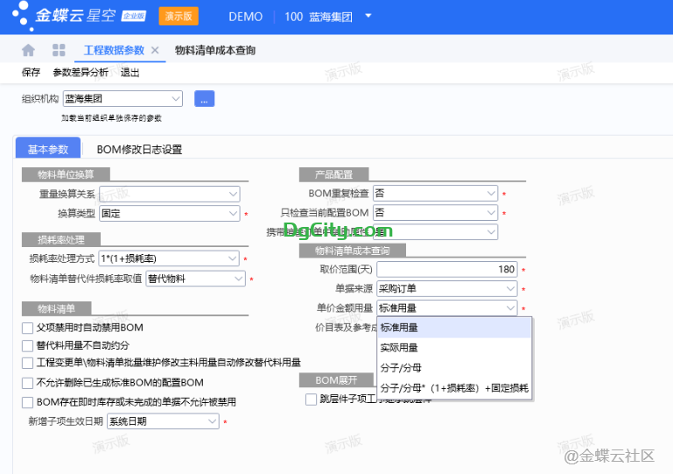This screenshot has height=474, width=673.
Task: Click the ellipsis button beside 组织机构
Action: pyautogui.click(x=204, y=99)
